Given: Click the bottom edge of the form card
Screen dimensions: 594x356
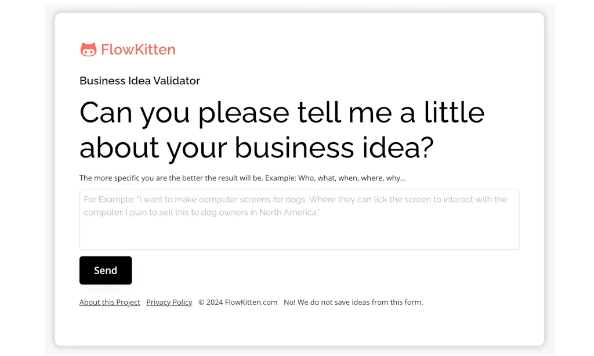Looking at the screenshot, I should tap(299, 344).
